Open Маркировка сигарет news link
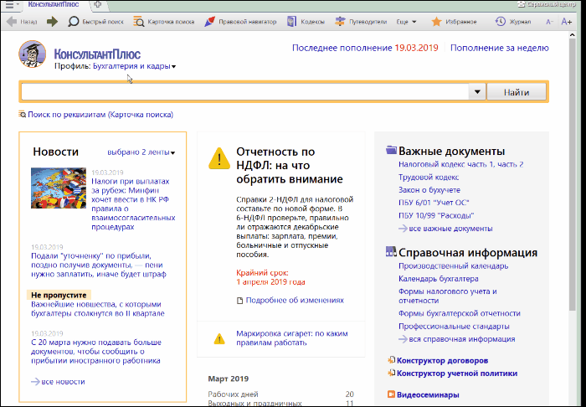The height and width of the screenshot is (407, 586). coord(292,337)
